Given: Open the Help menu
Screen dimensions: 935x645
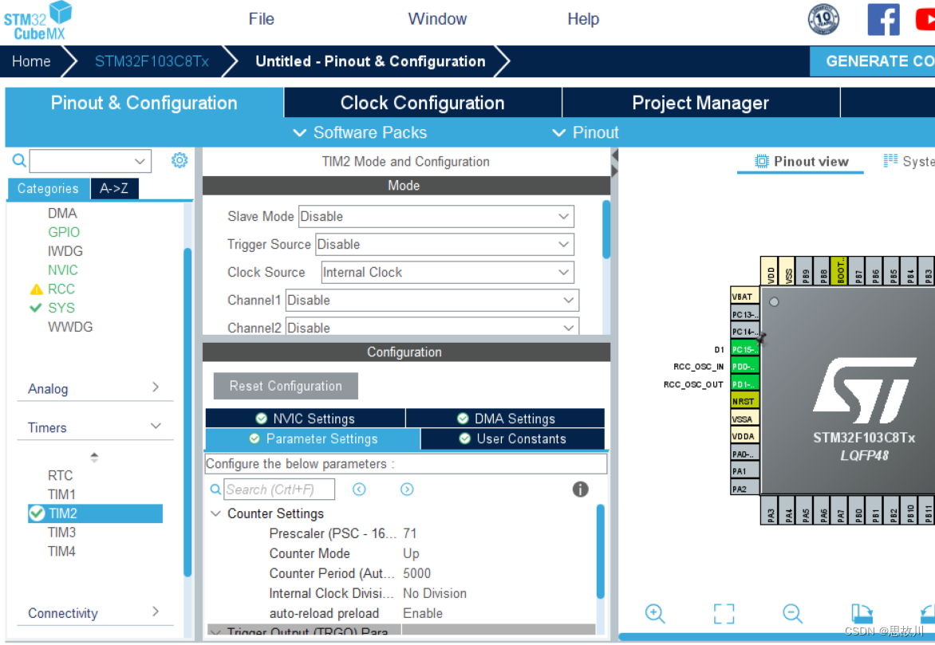Looking at the screenshot, I should pyautogui.click(x=582, y=19).
